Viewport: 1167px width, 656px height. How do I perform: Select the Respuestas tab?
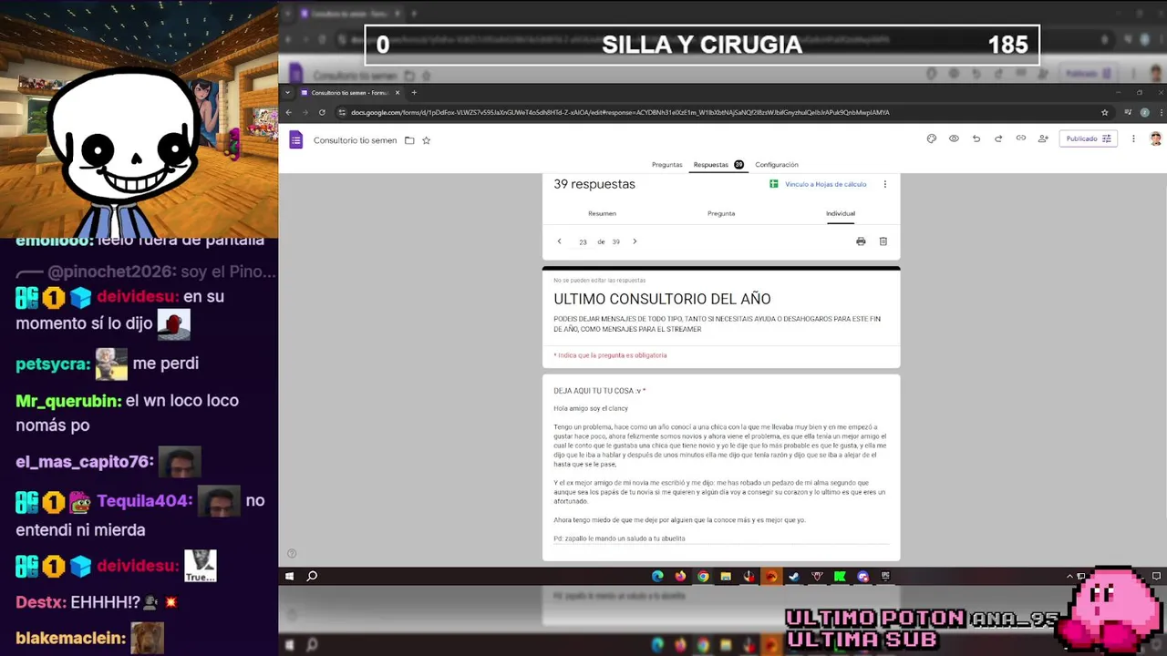tap(718, 165)
